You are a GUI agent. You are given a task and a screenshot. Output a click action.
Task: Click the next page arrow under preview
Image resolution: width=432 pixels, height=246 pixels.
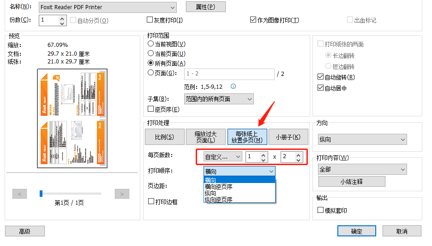coord(121,194)
